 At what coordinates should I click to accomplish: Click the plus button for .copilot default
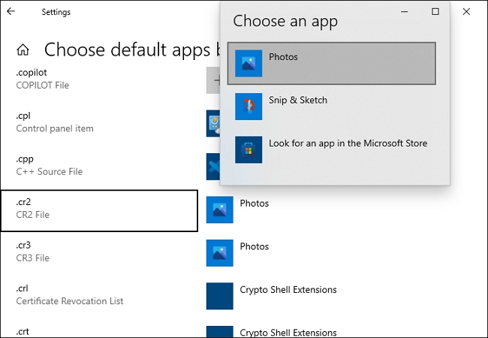(213, 80)
